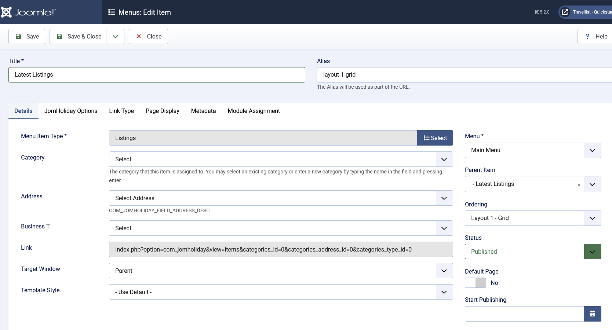Click the Joomla version 5.2.0 indicator
The image size is (612, 330).
coord(542,12)
